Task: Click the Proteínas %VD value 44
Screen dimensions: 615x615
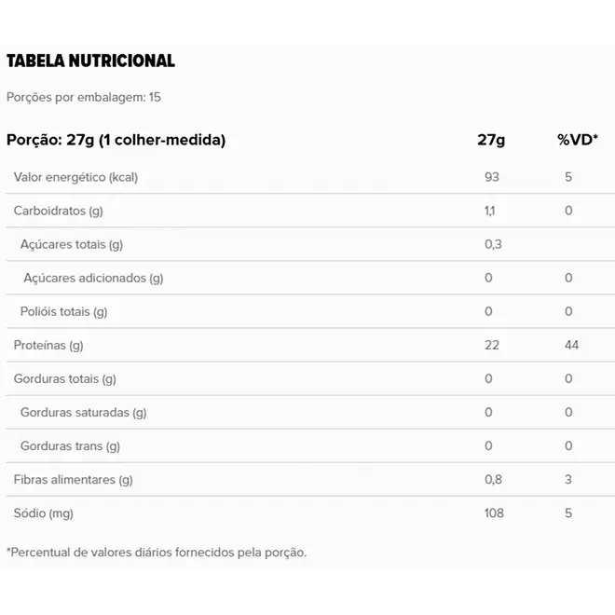Action: [571, 345]
